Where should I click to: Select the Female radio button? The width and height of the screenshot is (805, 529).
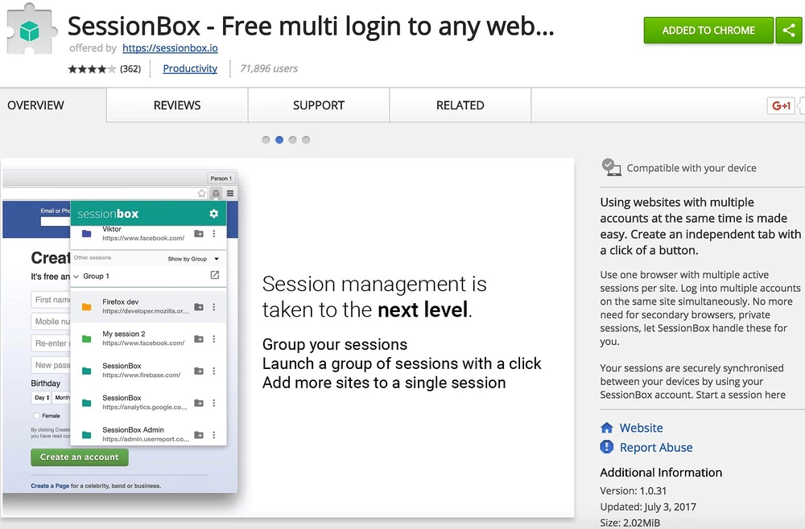point(36,416)
